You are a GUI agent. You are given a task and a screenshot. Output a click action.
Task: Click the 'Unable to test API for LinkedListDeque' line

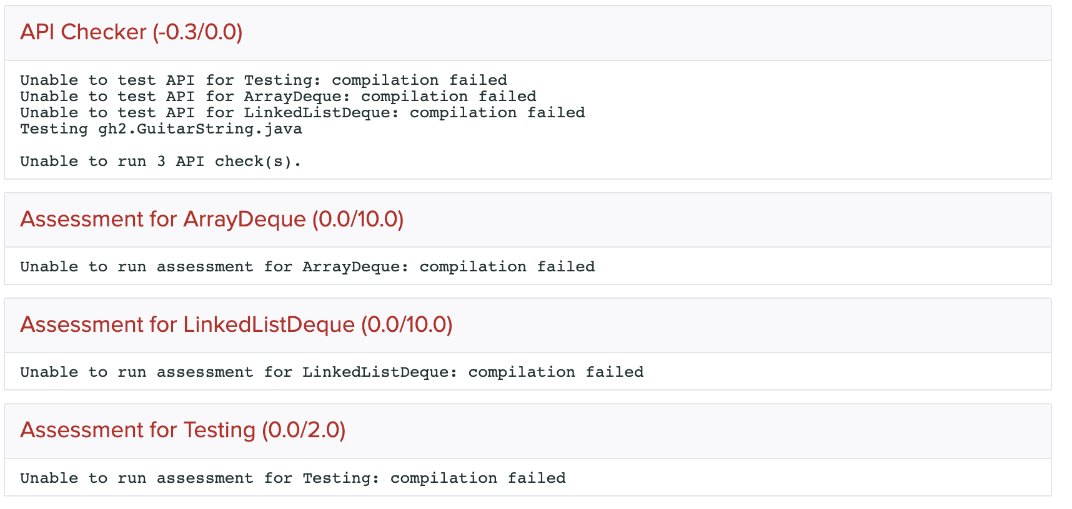pyautogui.click(x=302, y=112)
